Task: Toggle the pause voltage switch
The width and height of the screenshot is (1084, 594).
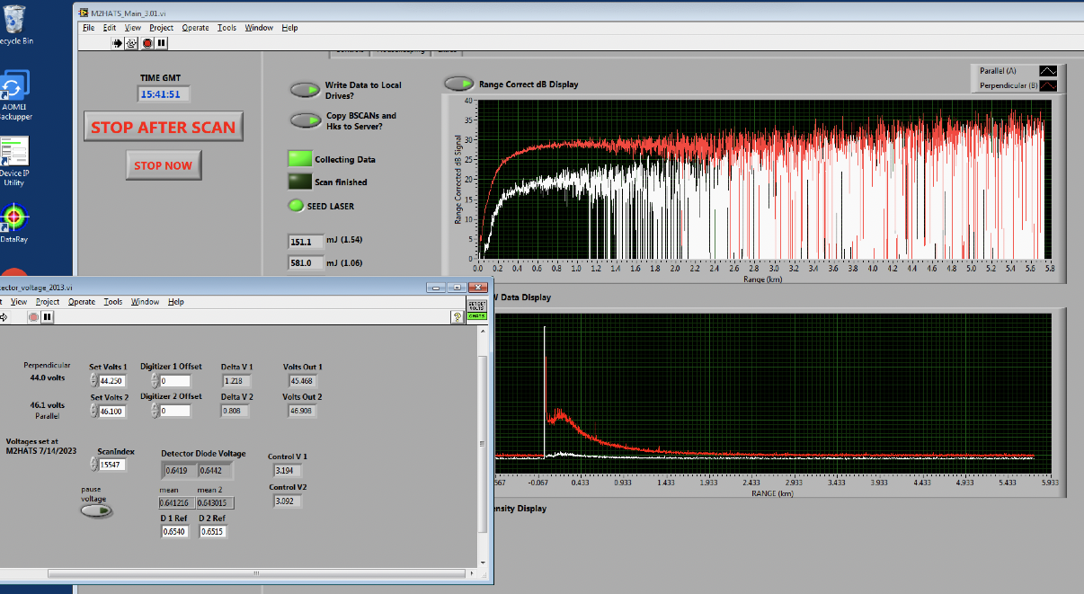Action: pos(96,511)
